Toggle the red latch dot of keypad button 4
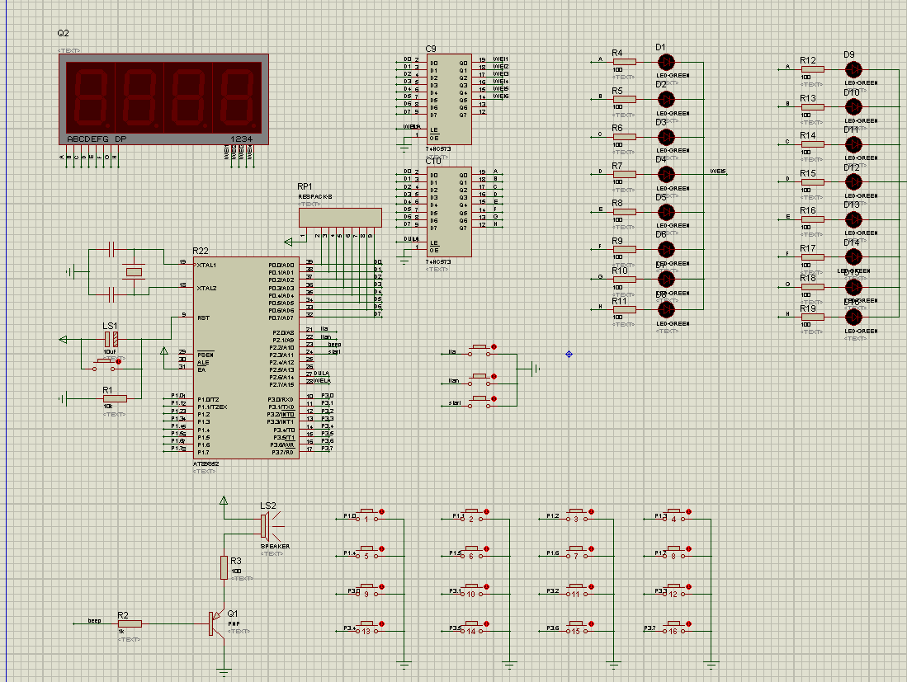907x682 pixels. [x=689, y=512]
